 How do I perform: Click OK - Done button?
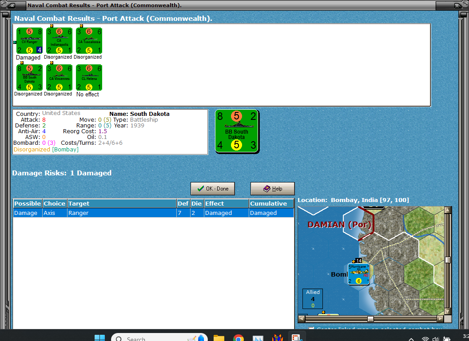[x=213, y=189]
